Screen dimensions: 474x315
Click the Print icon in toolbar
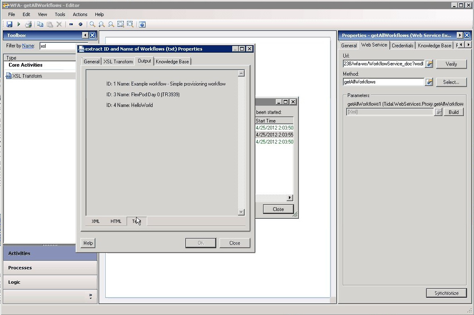28,25
